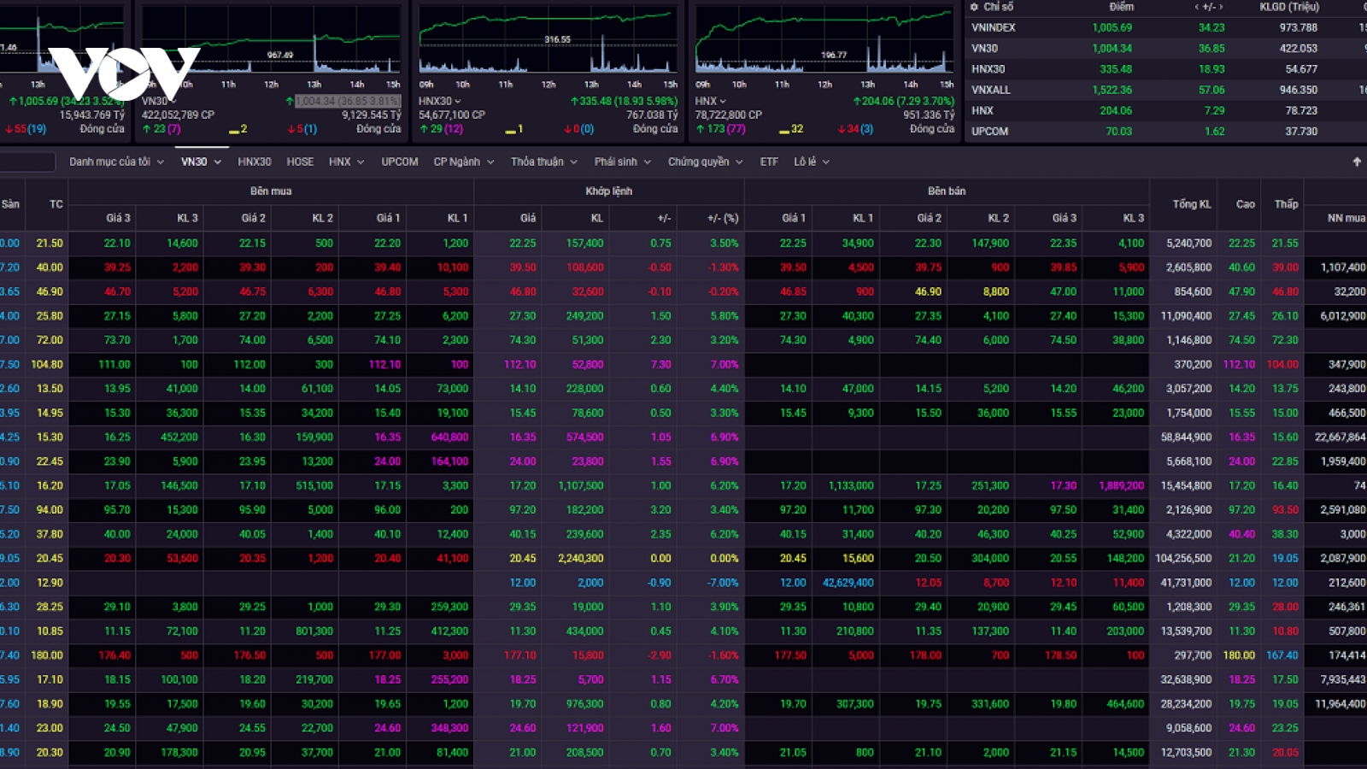Image resolution: width=1367 pixels, height=769 pixels.
Task: Click left chevron beside +/- in index header
Action: tap(1197, 7)
